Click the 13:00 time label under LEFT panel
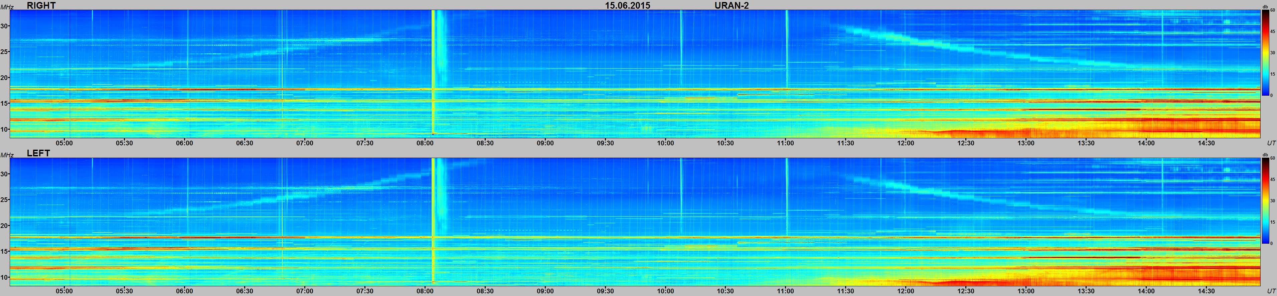This screenshot has width=1277, height=296. (1026, 291)
